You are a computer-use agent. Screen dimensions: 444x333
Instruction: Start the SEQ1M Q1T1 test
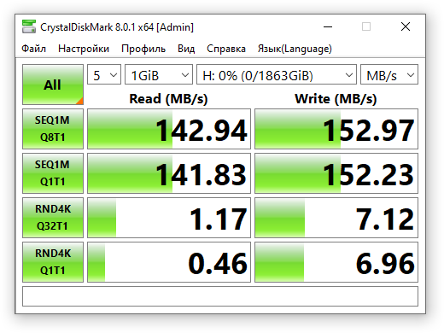(53, 173)
